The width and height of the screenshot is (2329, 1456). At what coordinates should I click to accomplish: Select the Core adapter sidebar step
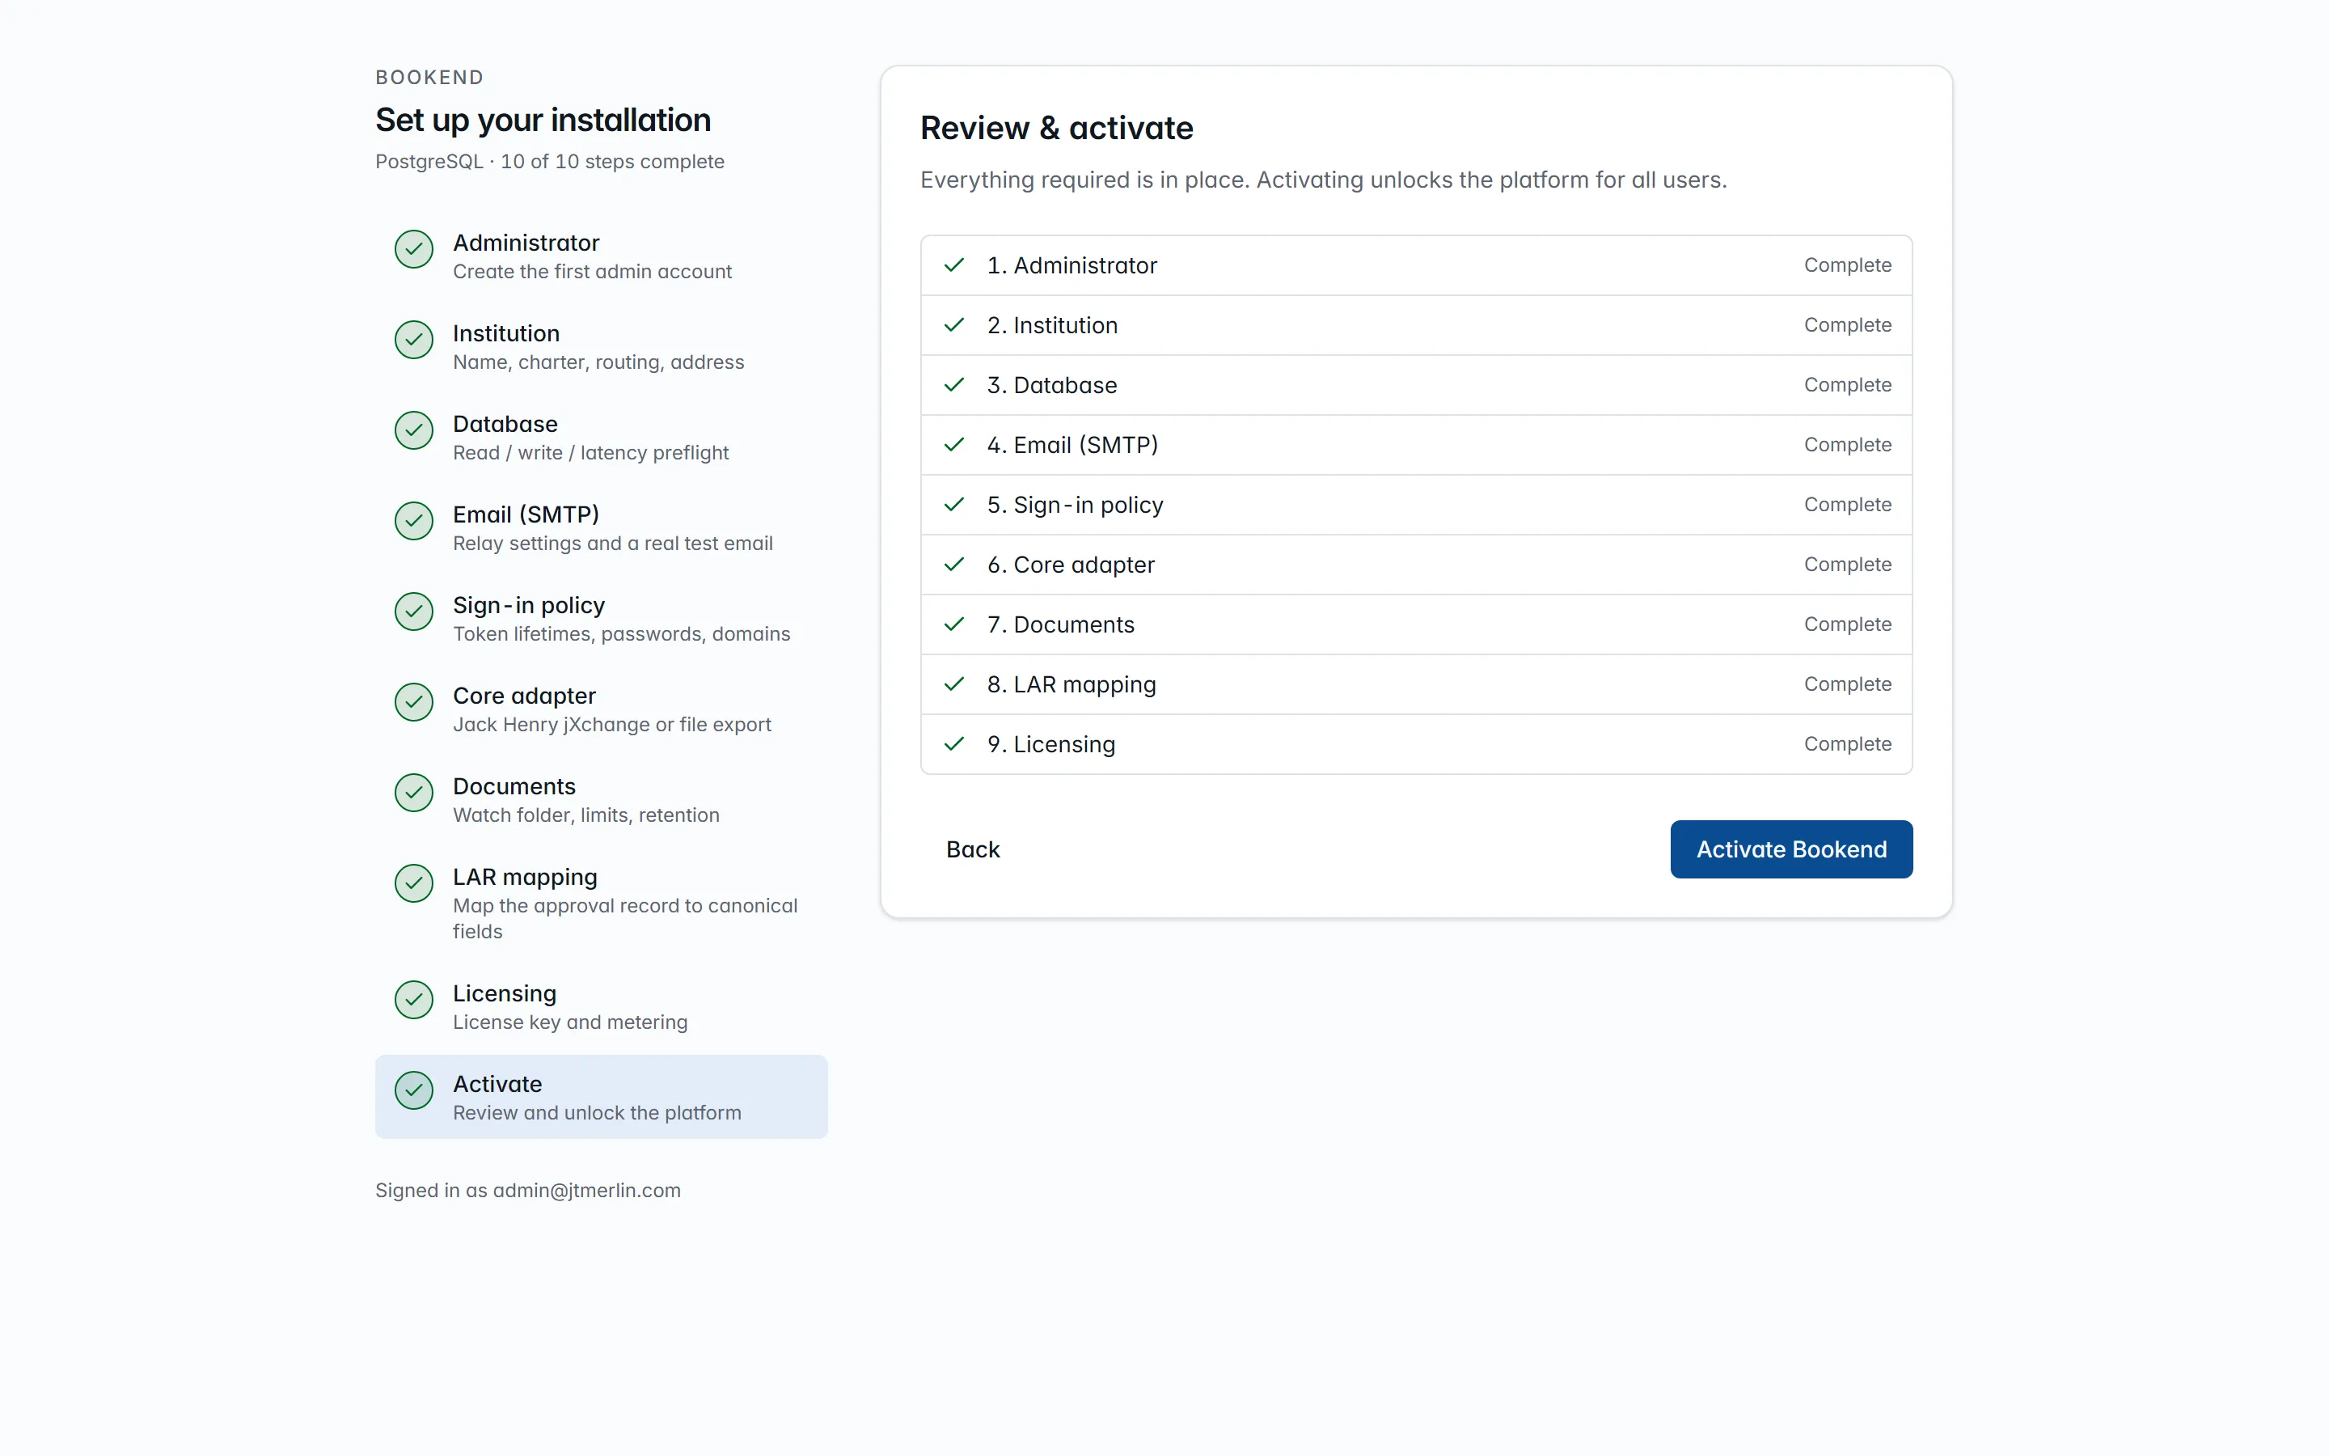pos(602,709)
